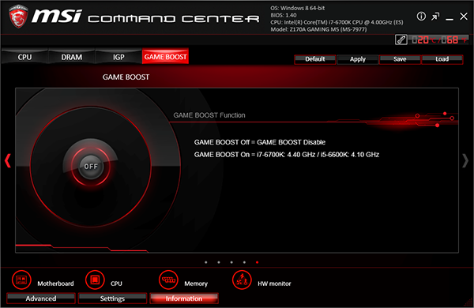This screenshot has width=474, height=308.
Task: Open the Advanced section button
Action: pos(41,299)
